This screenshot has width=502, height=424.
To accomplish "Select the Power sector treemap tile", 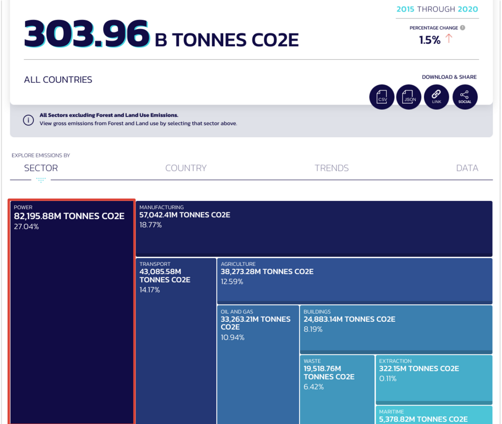I will pyautogui.click(x=72, y=313).
